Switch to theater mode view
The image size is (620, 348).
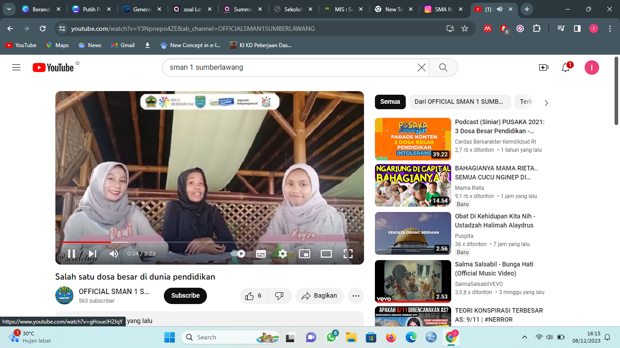(326, 254)
